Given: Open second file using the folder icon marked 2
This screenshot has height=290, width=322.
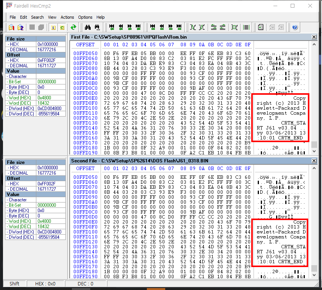Looking at the screenshot, I should [21, 27].
